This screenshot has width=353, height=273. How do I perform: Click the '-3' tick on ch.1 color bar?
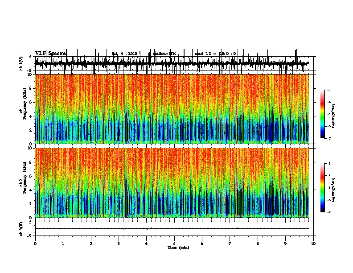[x=329, y=90]
